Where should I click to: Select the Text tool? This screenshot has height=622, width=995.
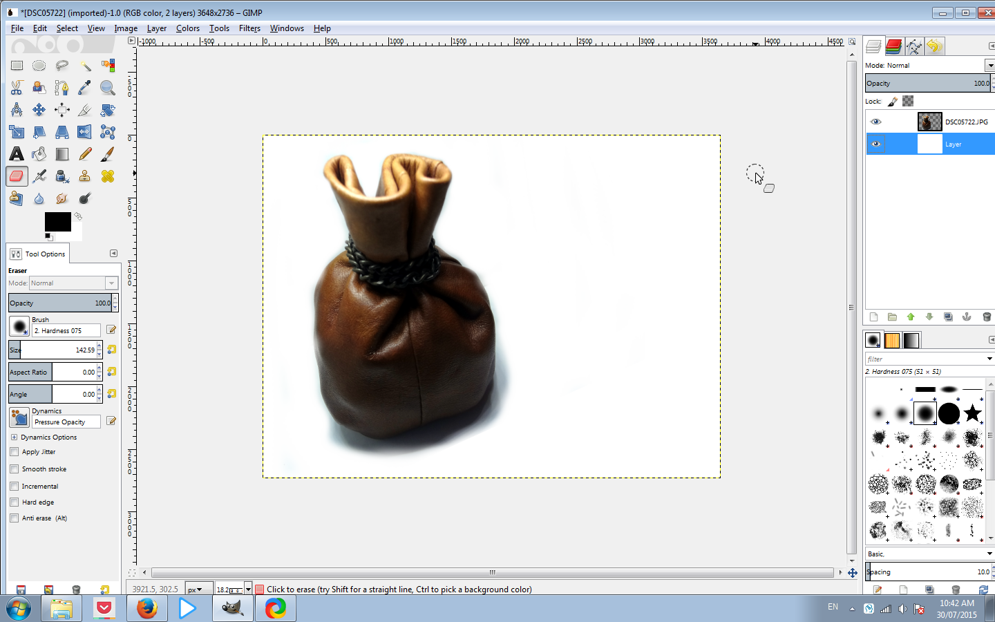click(x=17, y=154)
